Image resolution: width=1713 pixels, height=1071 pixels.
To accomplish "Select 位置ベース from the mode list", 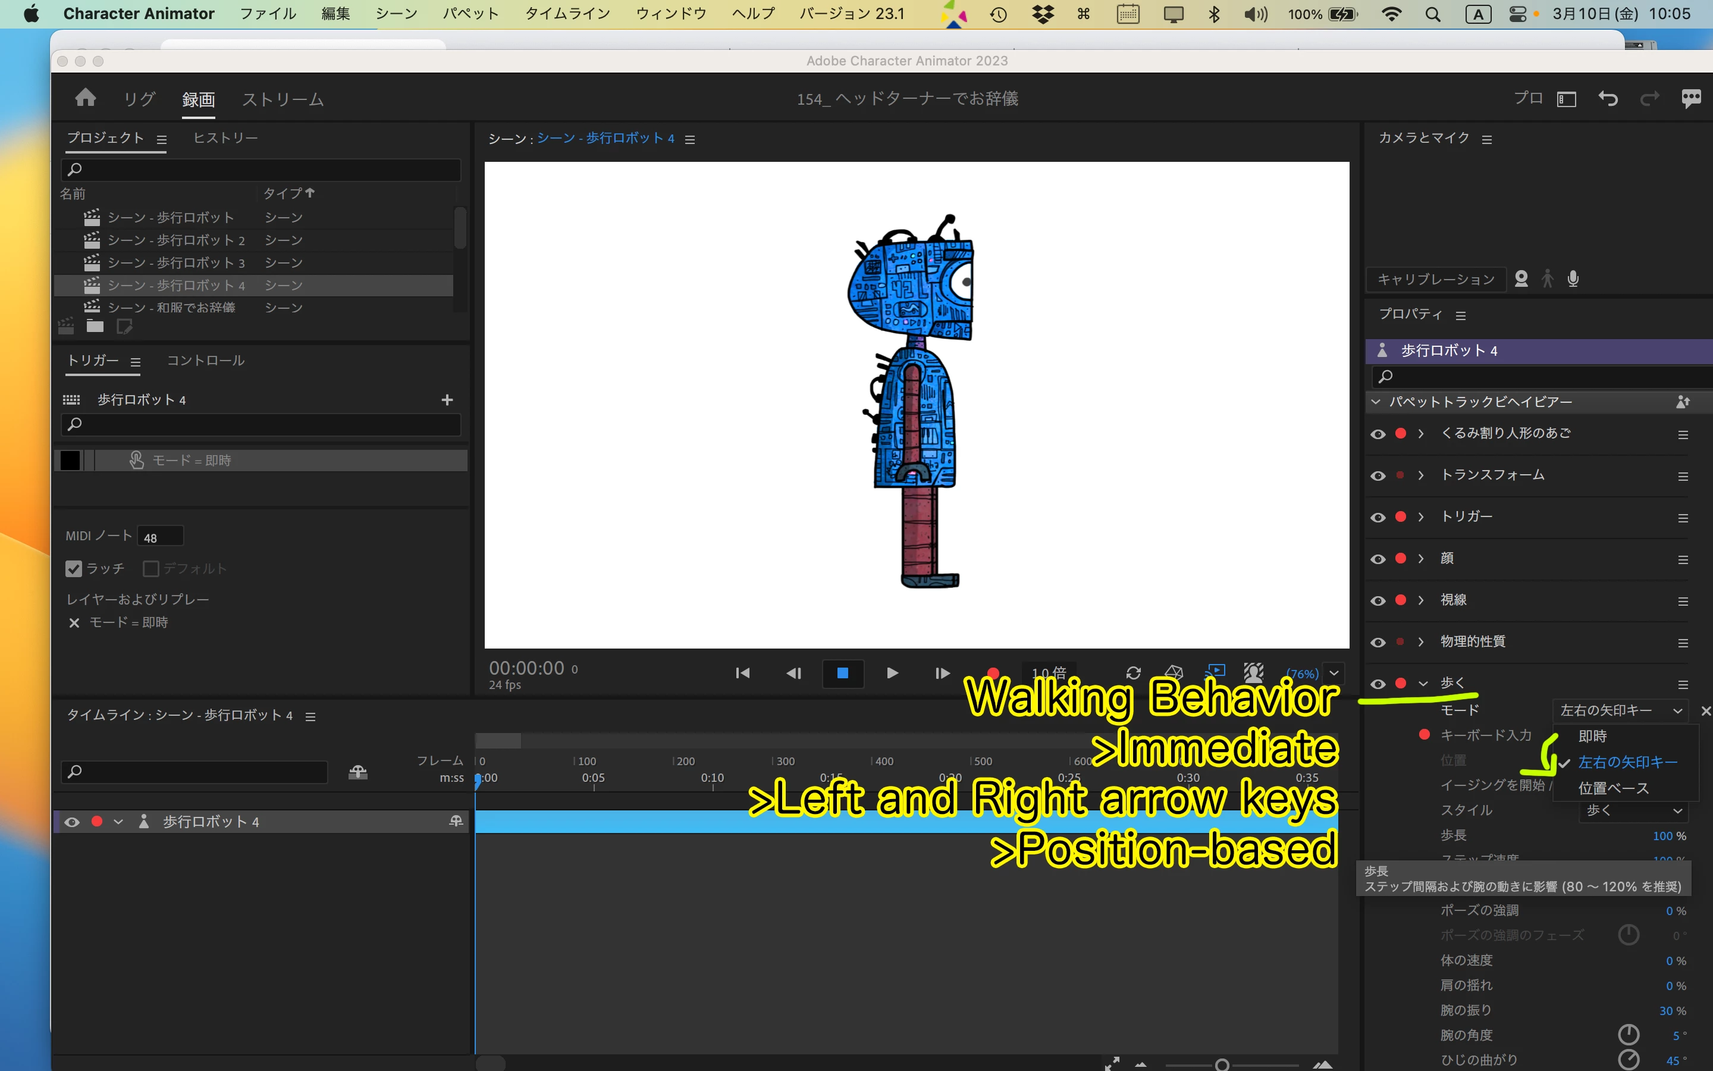I will coord(1613,788).
